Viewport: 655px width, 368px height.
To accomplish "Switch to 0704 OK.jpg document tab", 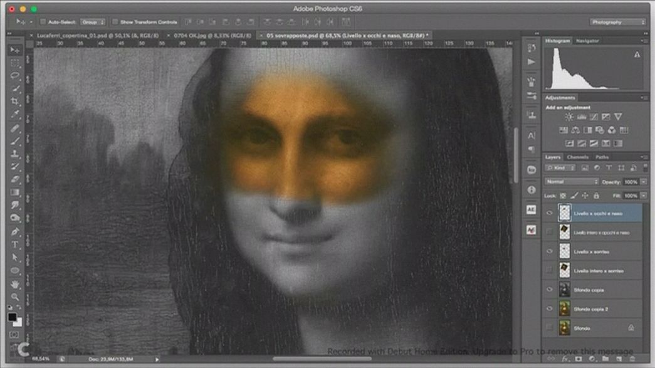I will click(x=212, y=36).
